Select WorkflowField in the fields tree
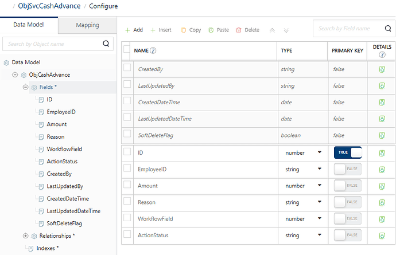The width and height of the screenshot is (396, 255). point(64,149)
